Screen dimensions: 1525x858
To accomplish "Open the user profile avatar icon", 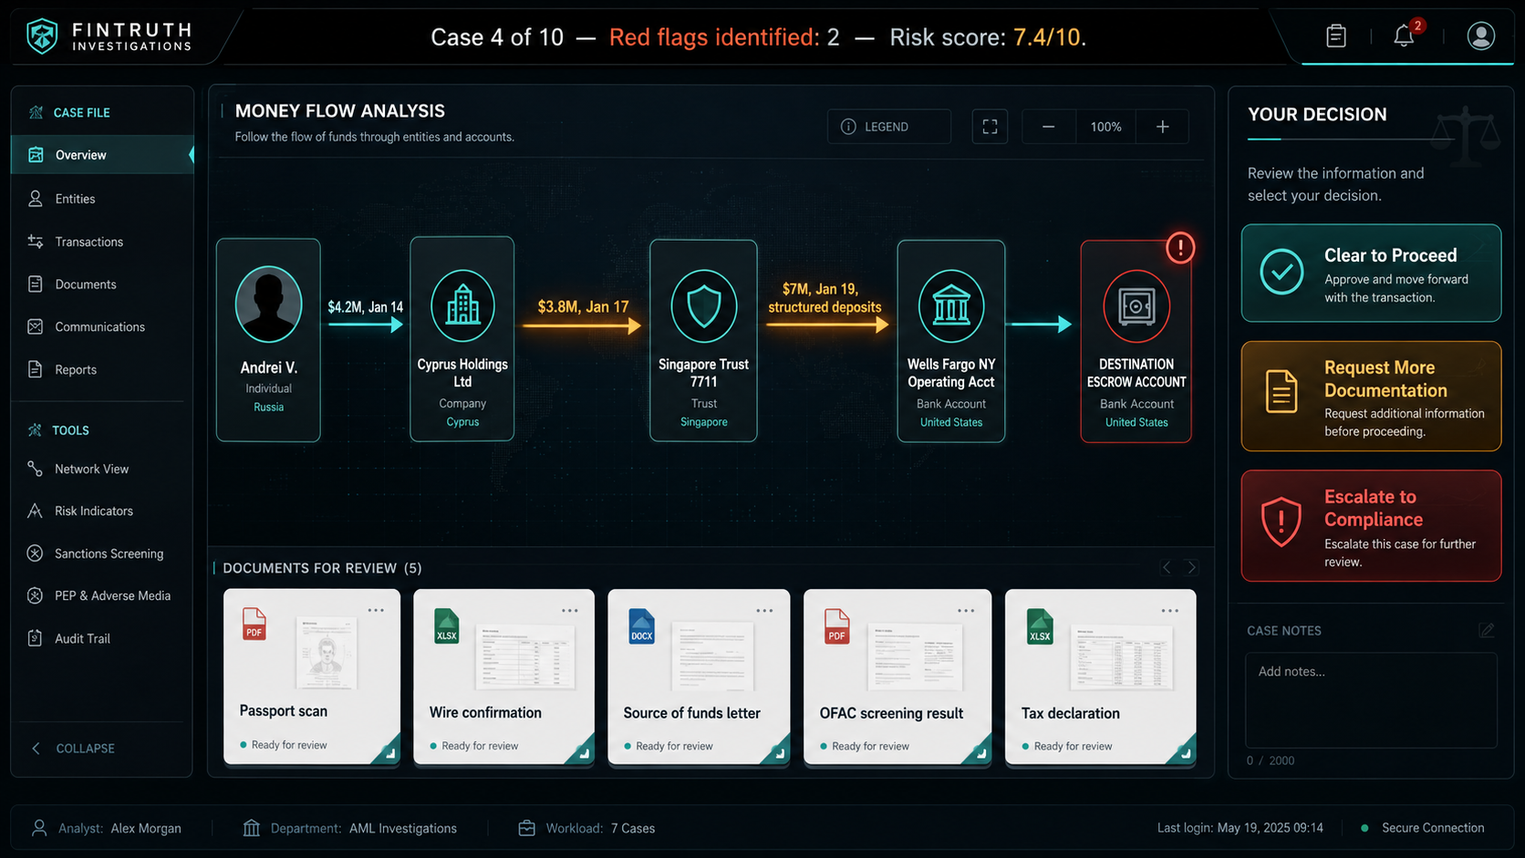I will coord(1480,36).
